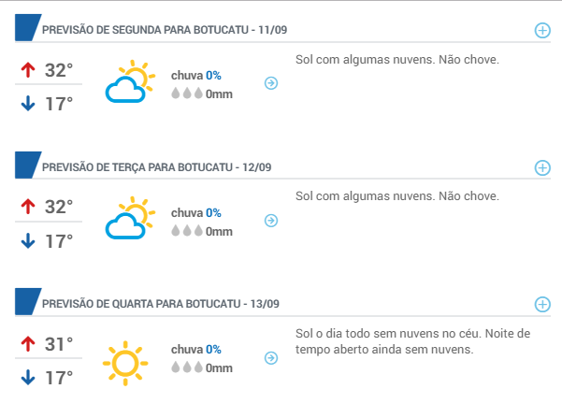Viewport: 562px width, 418px height.
Task: Click the raindrop icons beside Monday's 0mm
Action: [187, 94]
